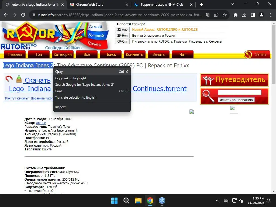Click the magnet link icon
This screenshot has height=207, width=276.
[9, 79]
